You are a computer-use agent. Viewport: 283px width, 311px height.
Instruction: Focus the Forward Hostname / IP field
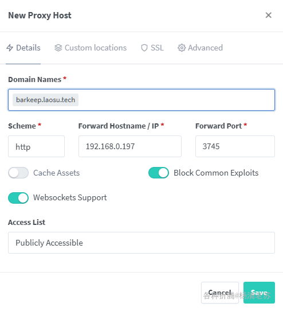click(x=130, y=146)
